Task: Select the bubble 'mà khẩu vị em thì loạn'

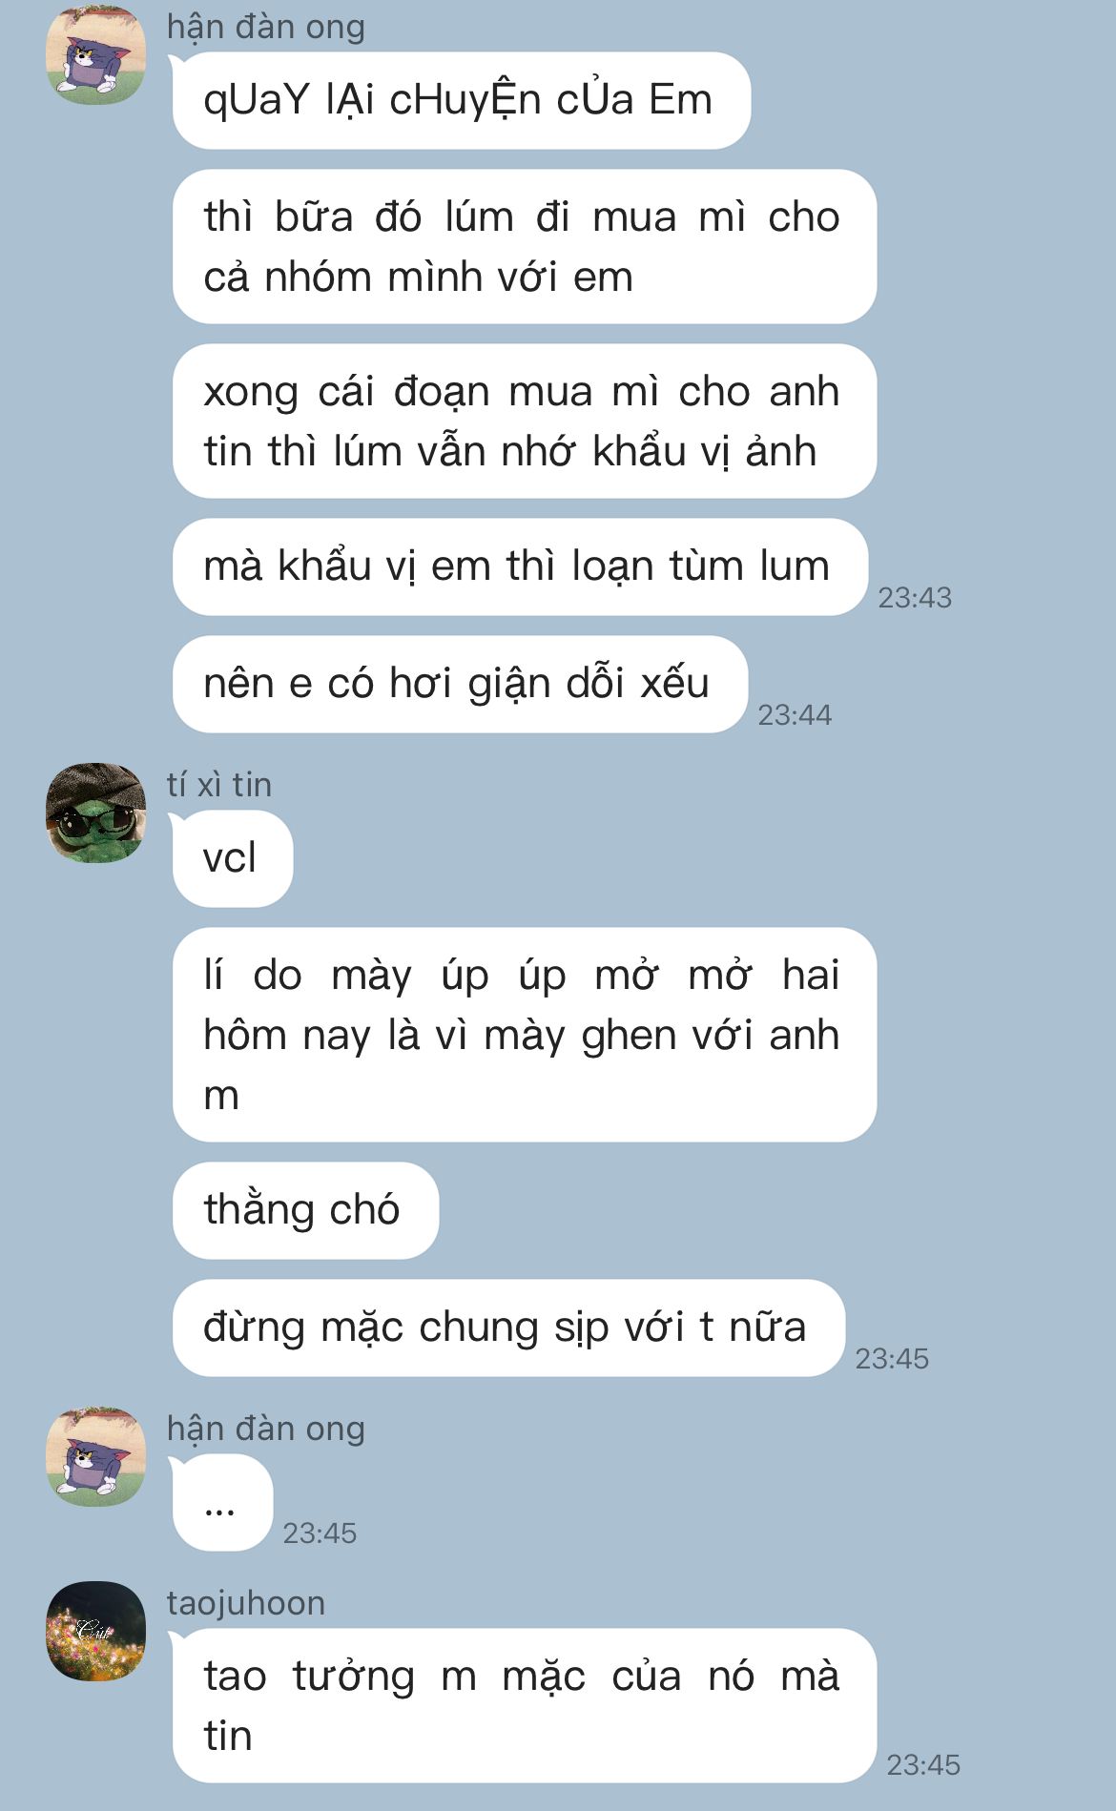Action: click(520, 566)
